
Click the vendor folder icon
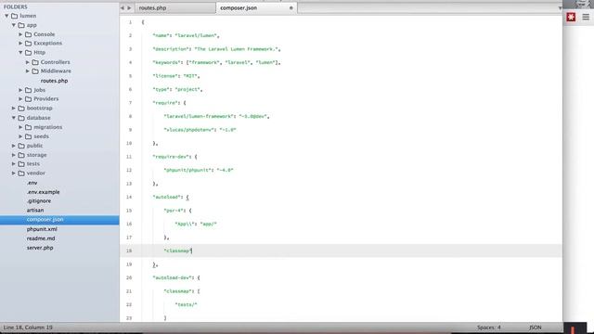click(x=21, y=173)
